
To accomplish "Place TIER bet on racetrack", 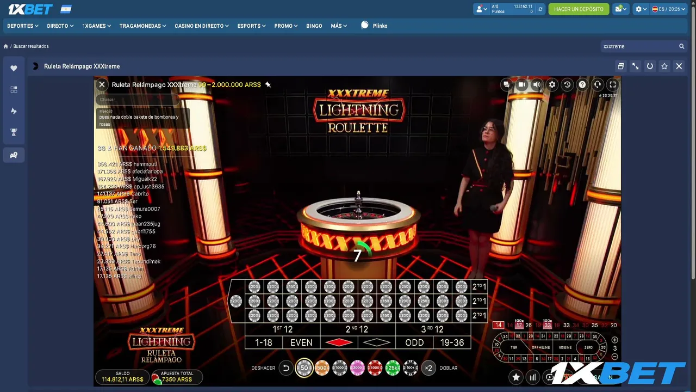I will pos(513,347).
